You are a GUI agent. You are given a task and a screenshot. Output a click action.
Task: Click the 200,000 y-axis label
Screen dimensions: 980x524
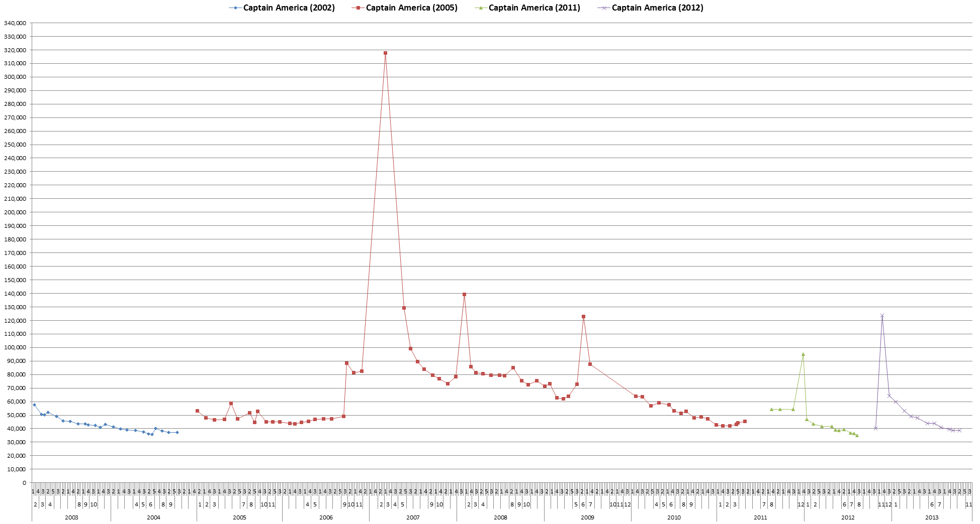[x=15, y=212]
